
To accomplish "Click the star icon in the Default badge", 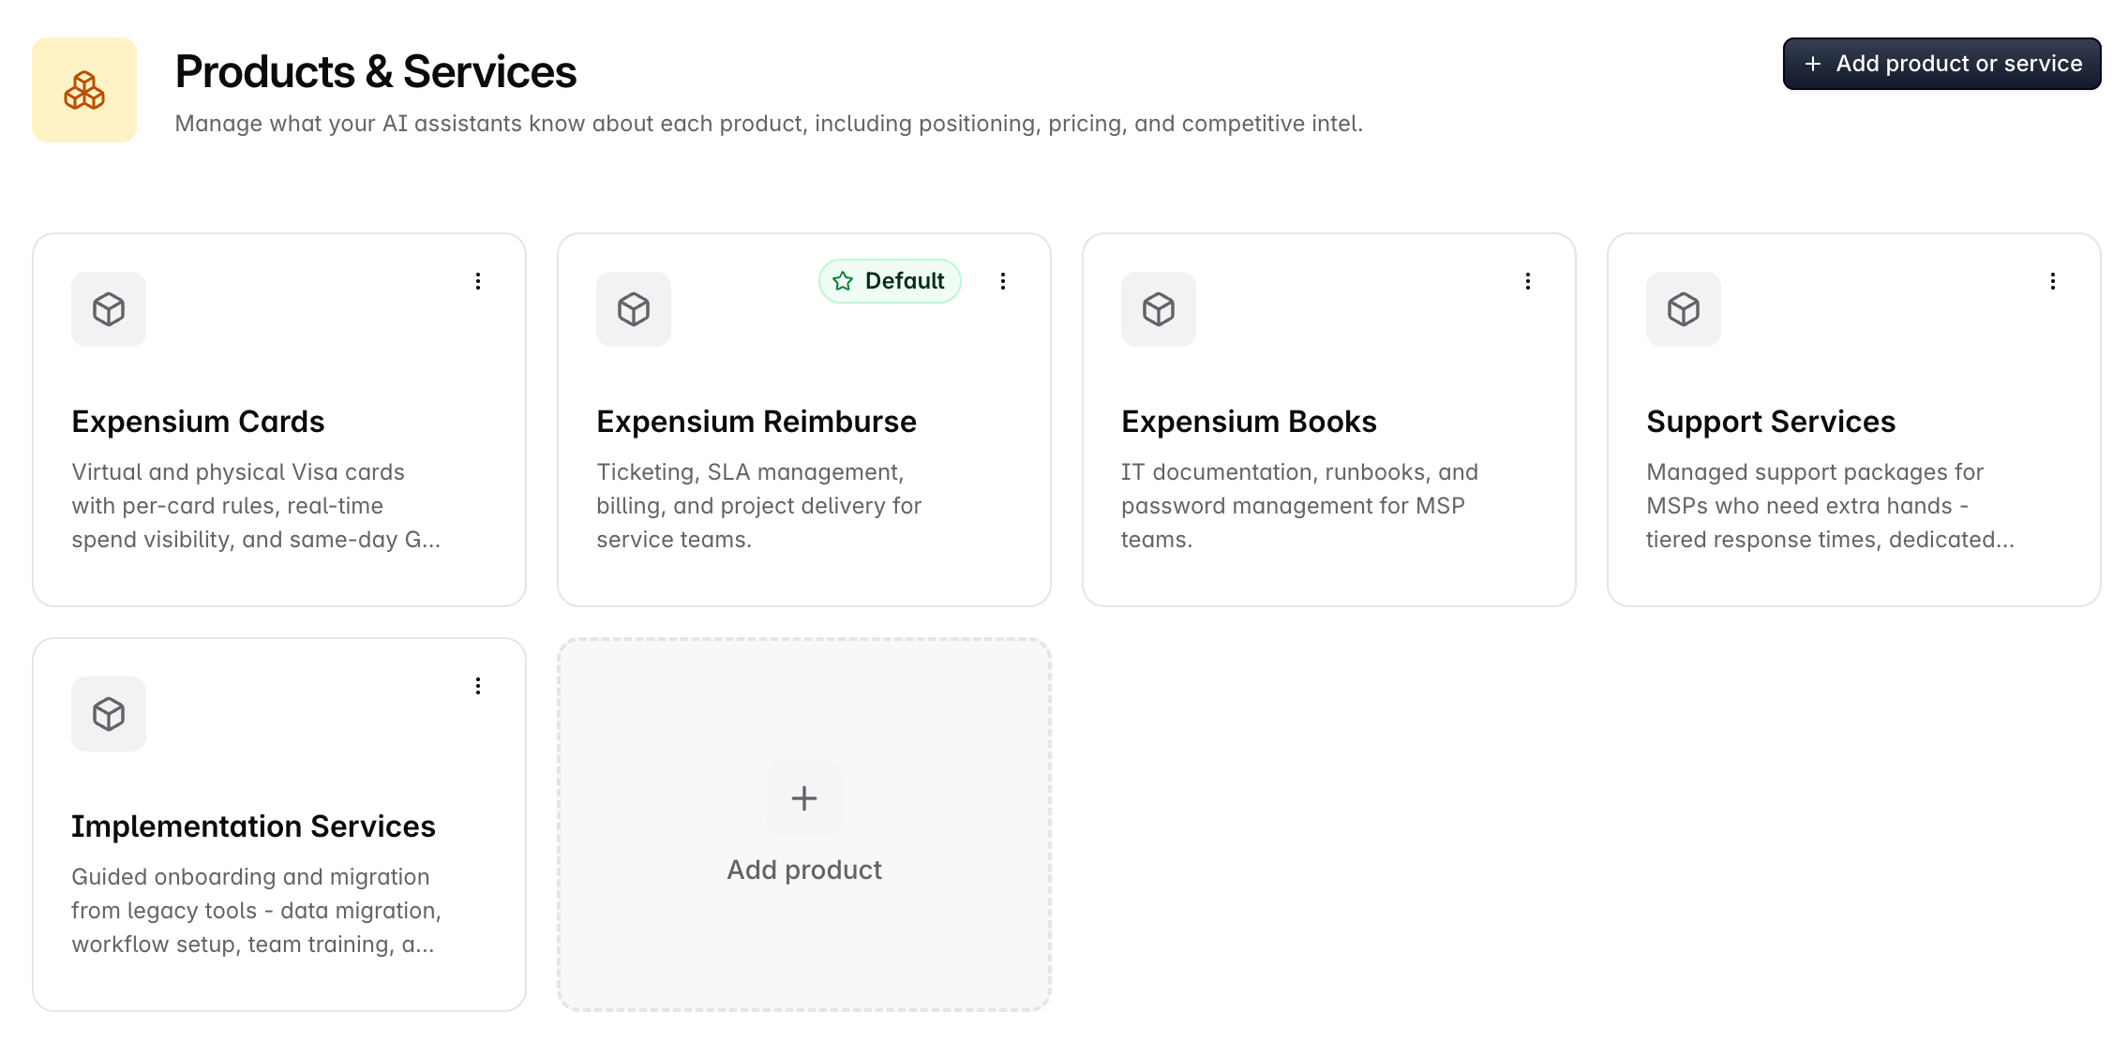I will tap(843, 281).
